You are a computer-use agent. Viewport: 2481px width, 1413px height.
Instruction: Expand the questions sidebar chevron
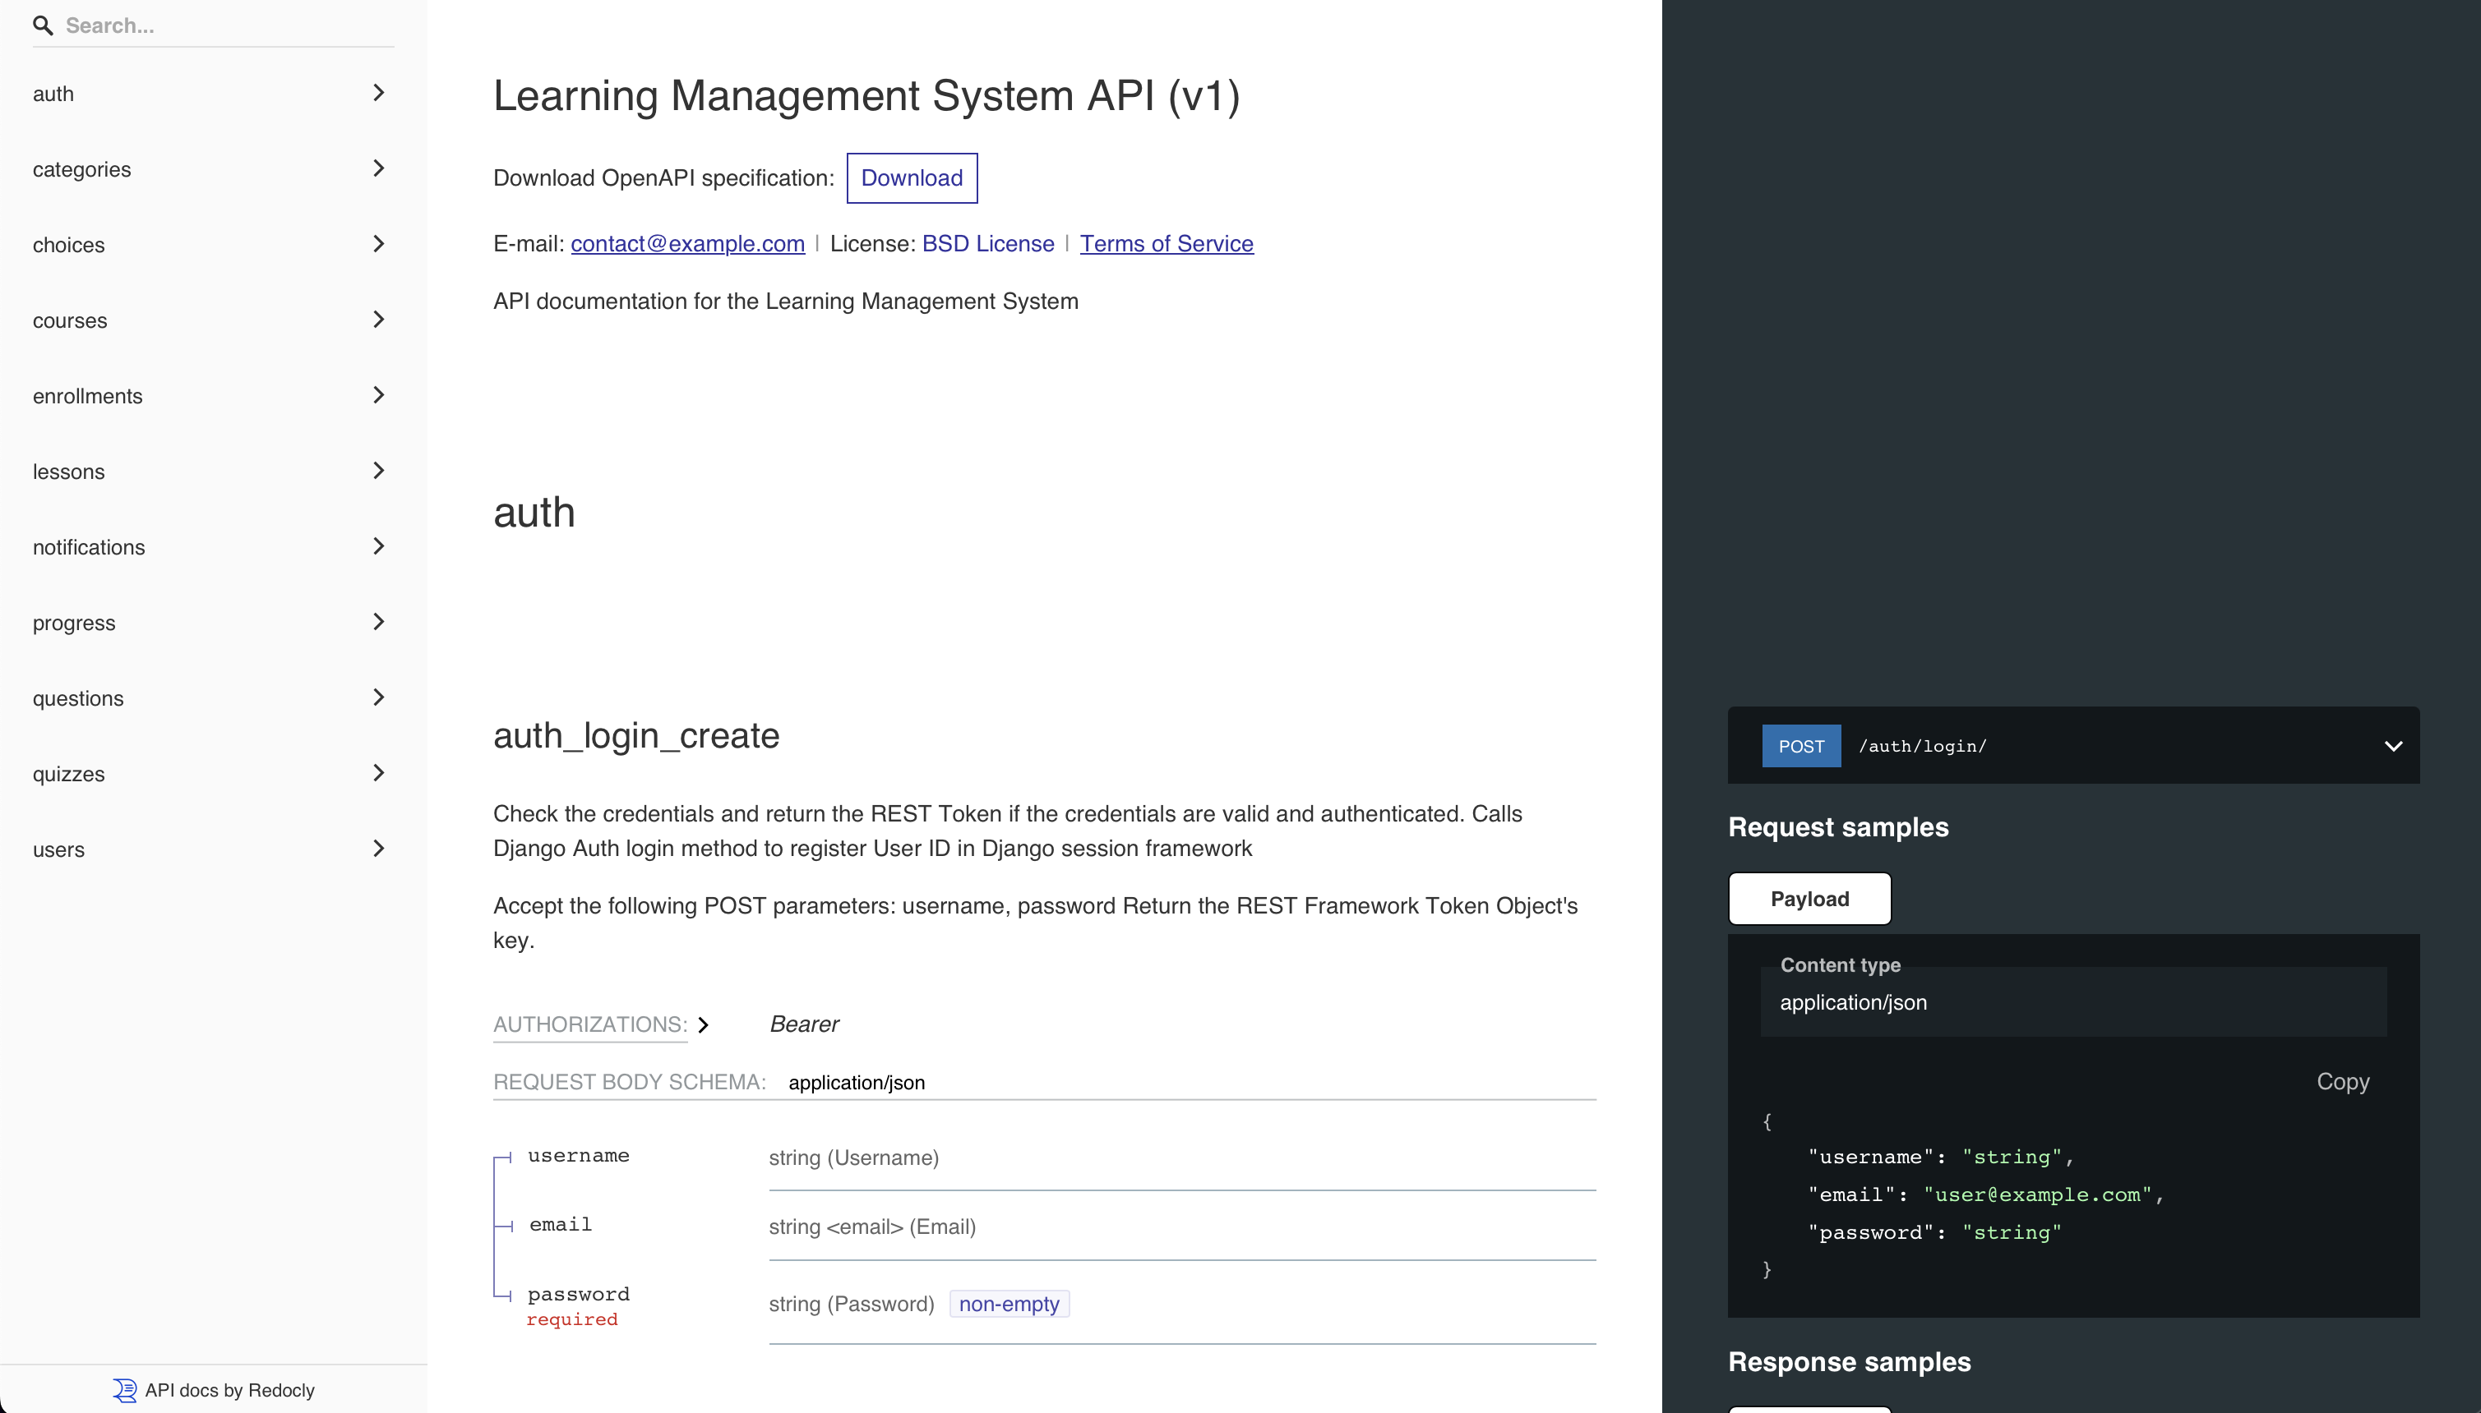[x=379, y=697]
